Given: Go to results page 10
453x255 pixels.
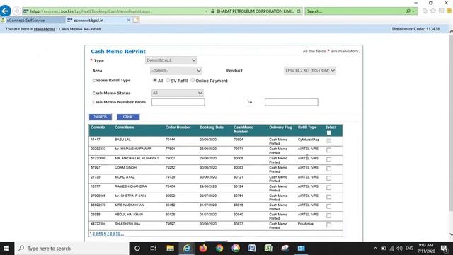Looking at the screenshot, I should [x=118, y=234].
